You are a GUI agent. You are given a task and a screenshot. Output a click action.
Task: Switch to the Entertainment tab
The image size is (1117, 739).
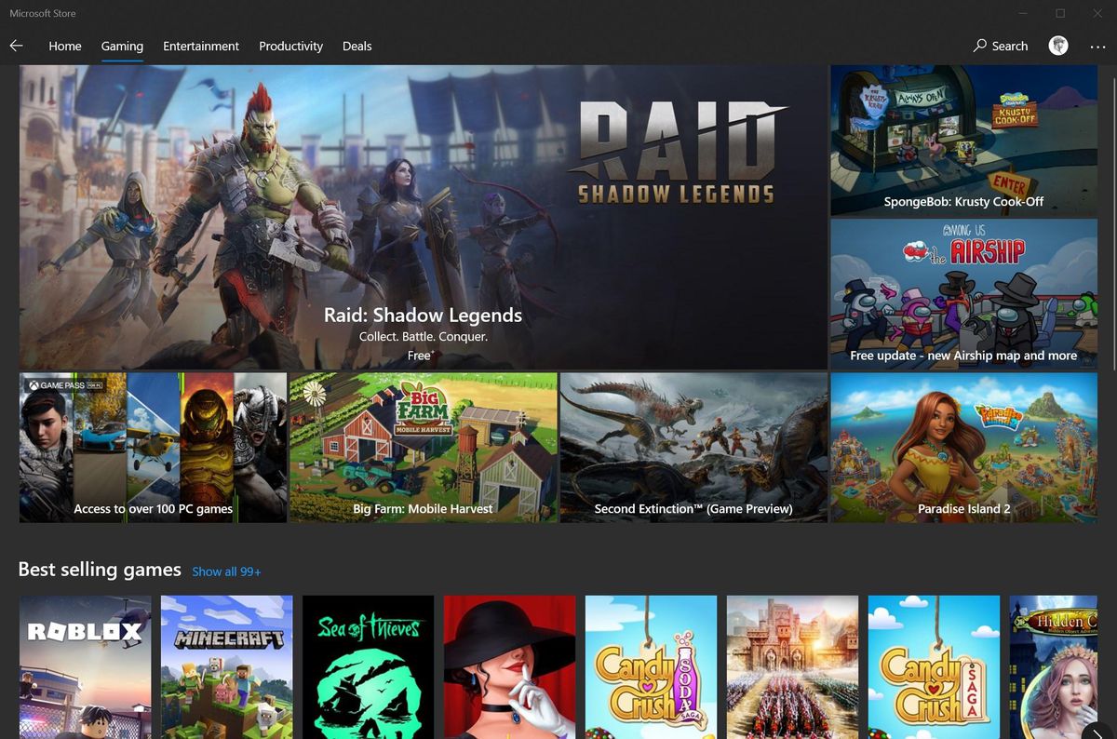[x=201, y=46]
